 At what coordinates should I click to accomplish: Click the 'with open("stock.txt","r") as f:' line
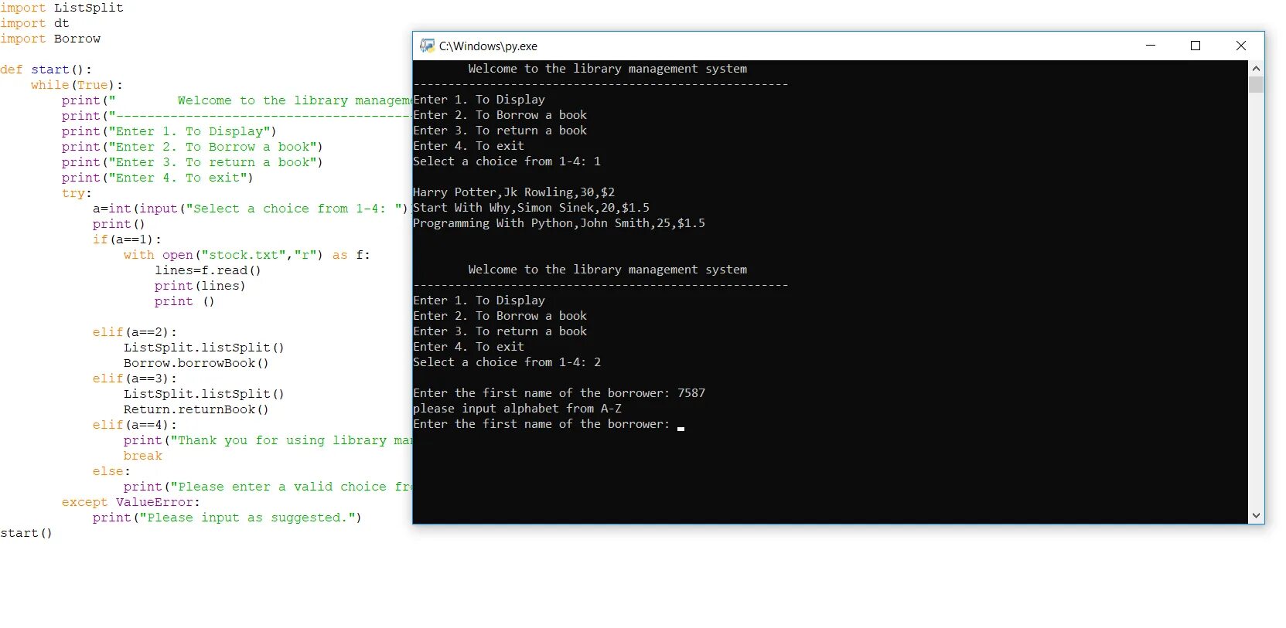tap(247, 255)
